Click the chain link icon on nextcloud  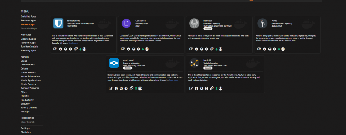[131, 88]
